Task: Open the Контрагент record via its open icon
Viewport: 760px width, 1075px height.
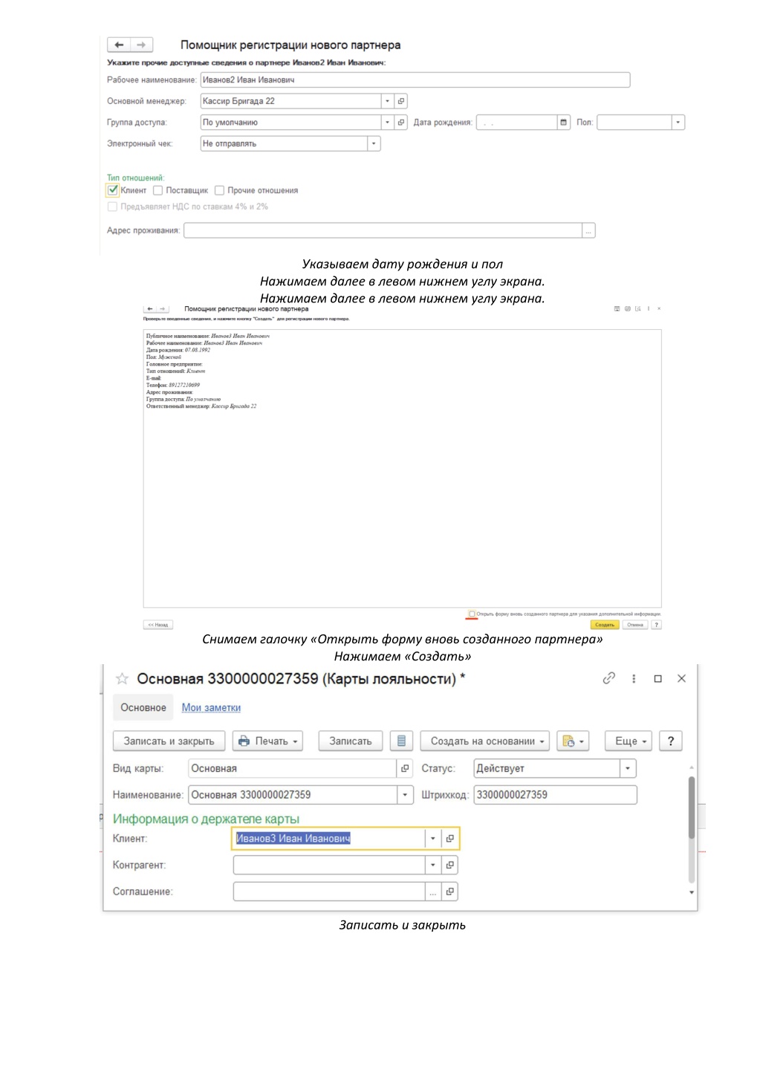Action: pyautogui.click(x=449, y=865)
